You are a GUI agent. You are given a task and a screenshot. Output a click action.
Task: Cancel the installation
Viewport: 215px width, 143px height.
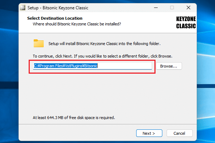pos(179,133)
